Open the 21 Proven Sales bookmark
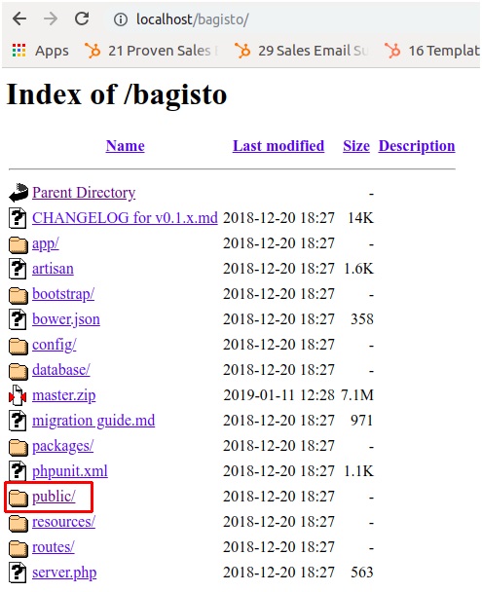The image size is (482, 592). pos(151,51)
